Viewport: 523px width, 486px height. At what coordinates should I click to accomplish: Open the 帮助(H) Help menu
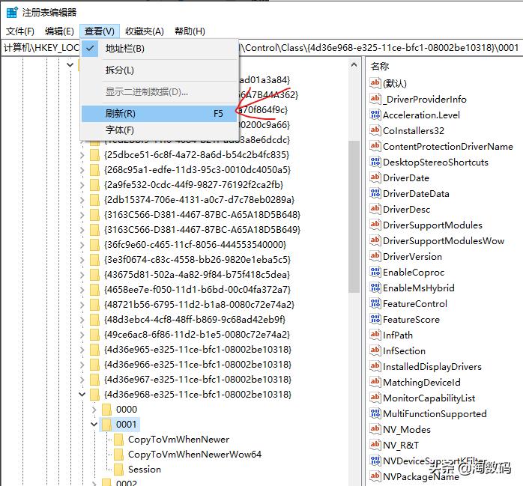(190, 31)
